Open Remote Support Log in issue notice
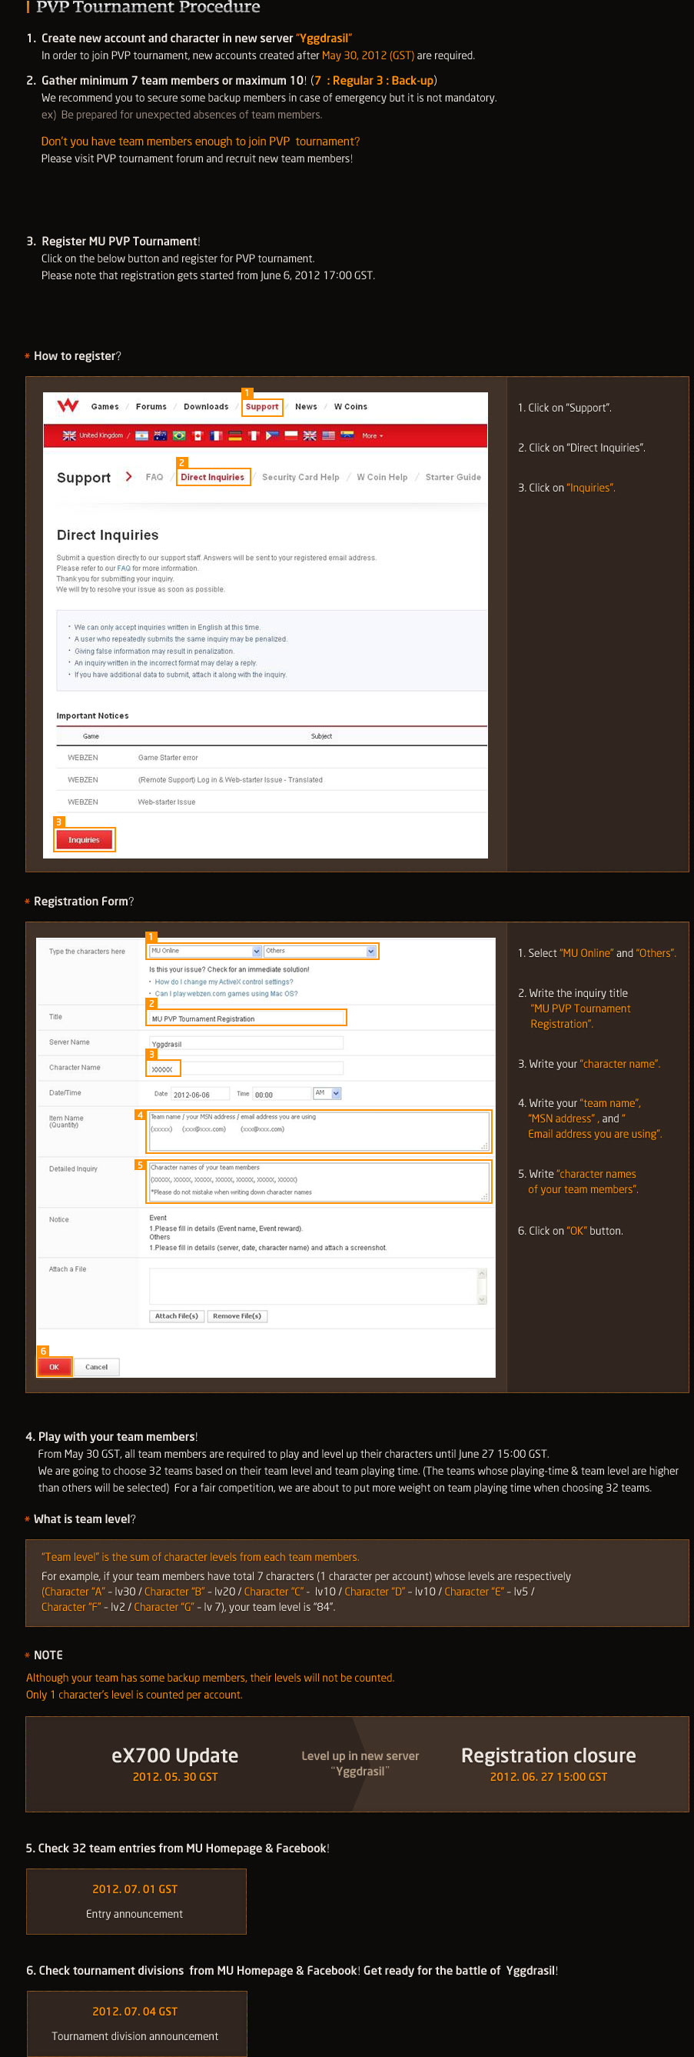 (x=230, y=780)
